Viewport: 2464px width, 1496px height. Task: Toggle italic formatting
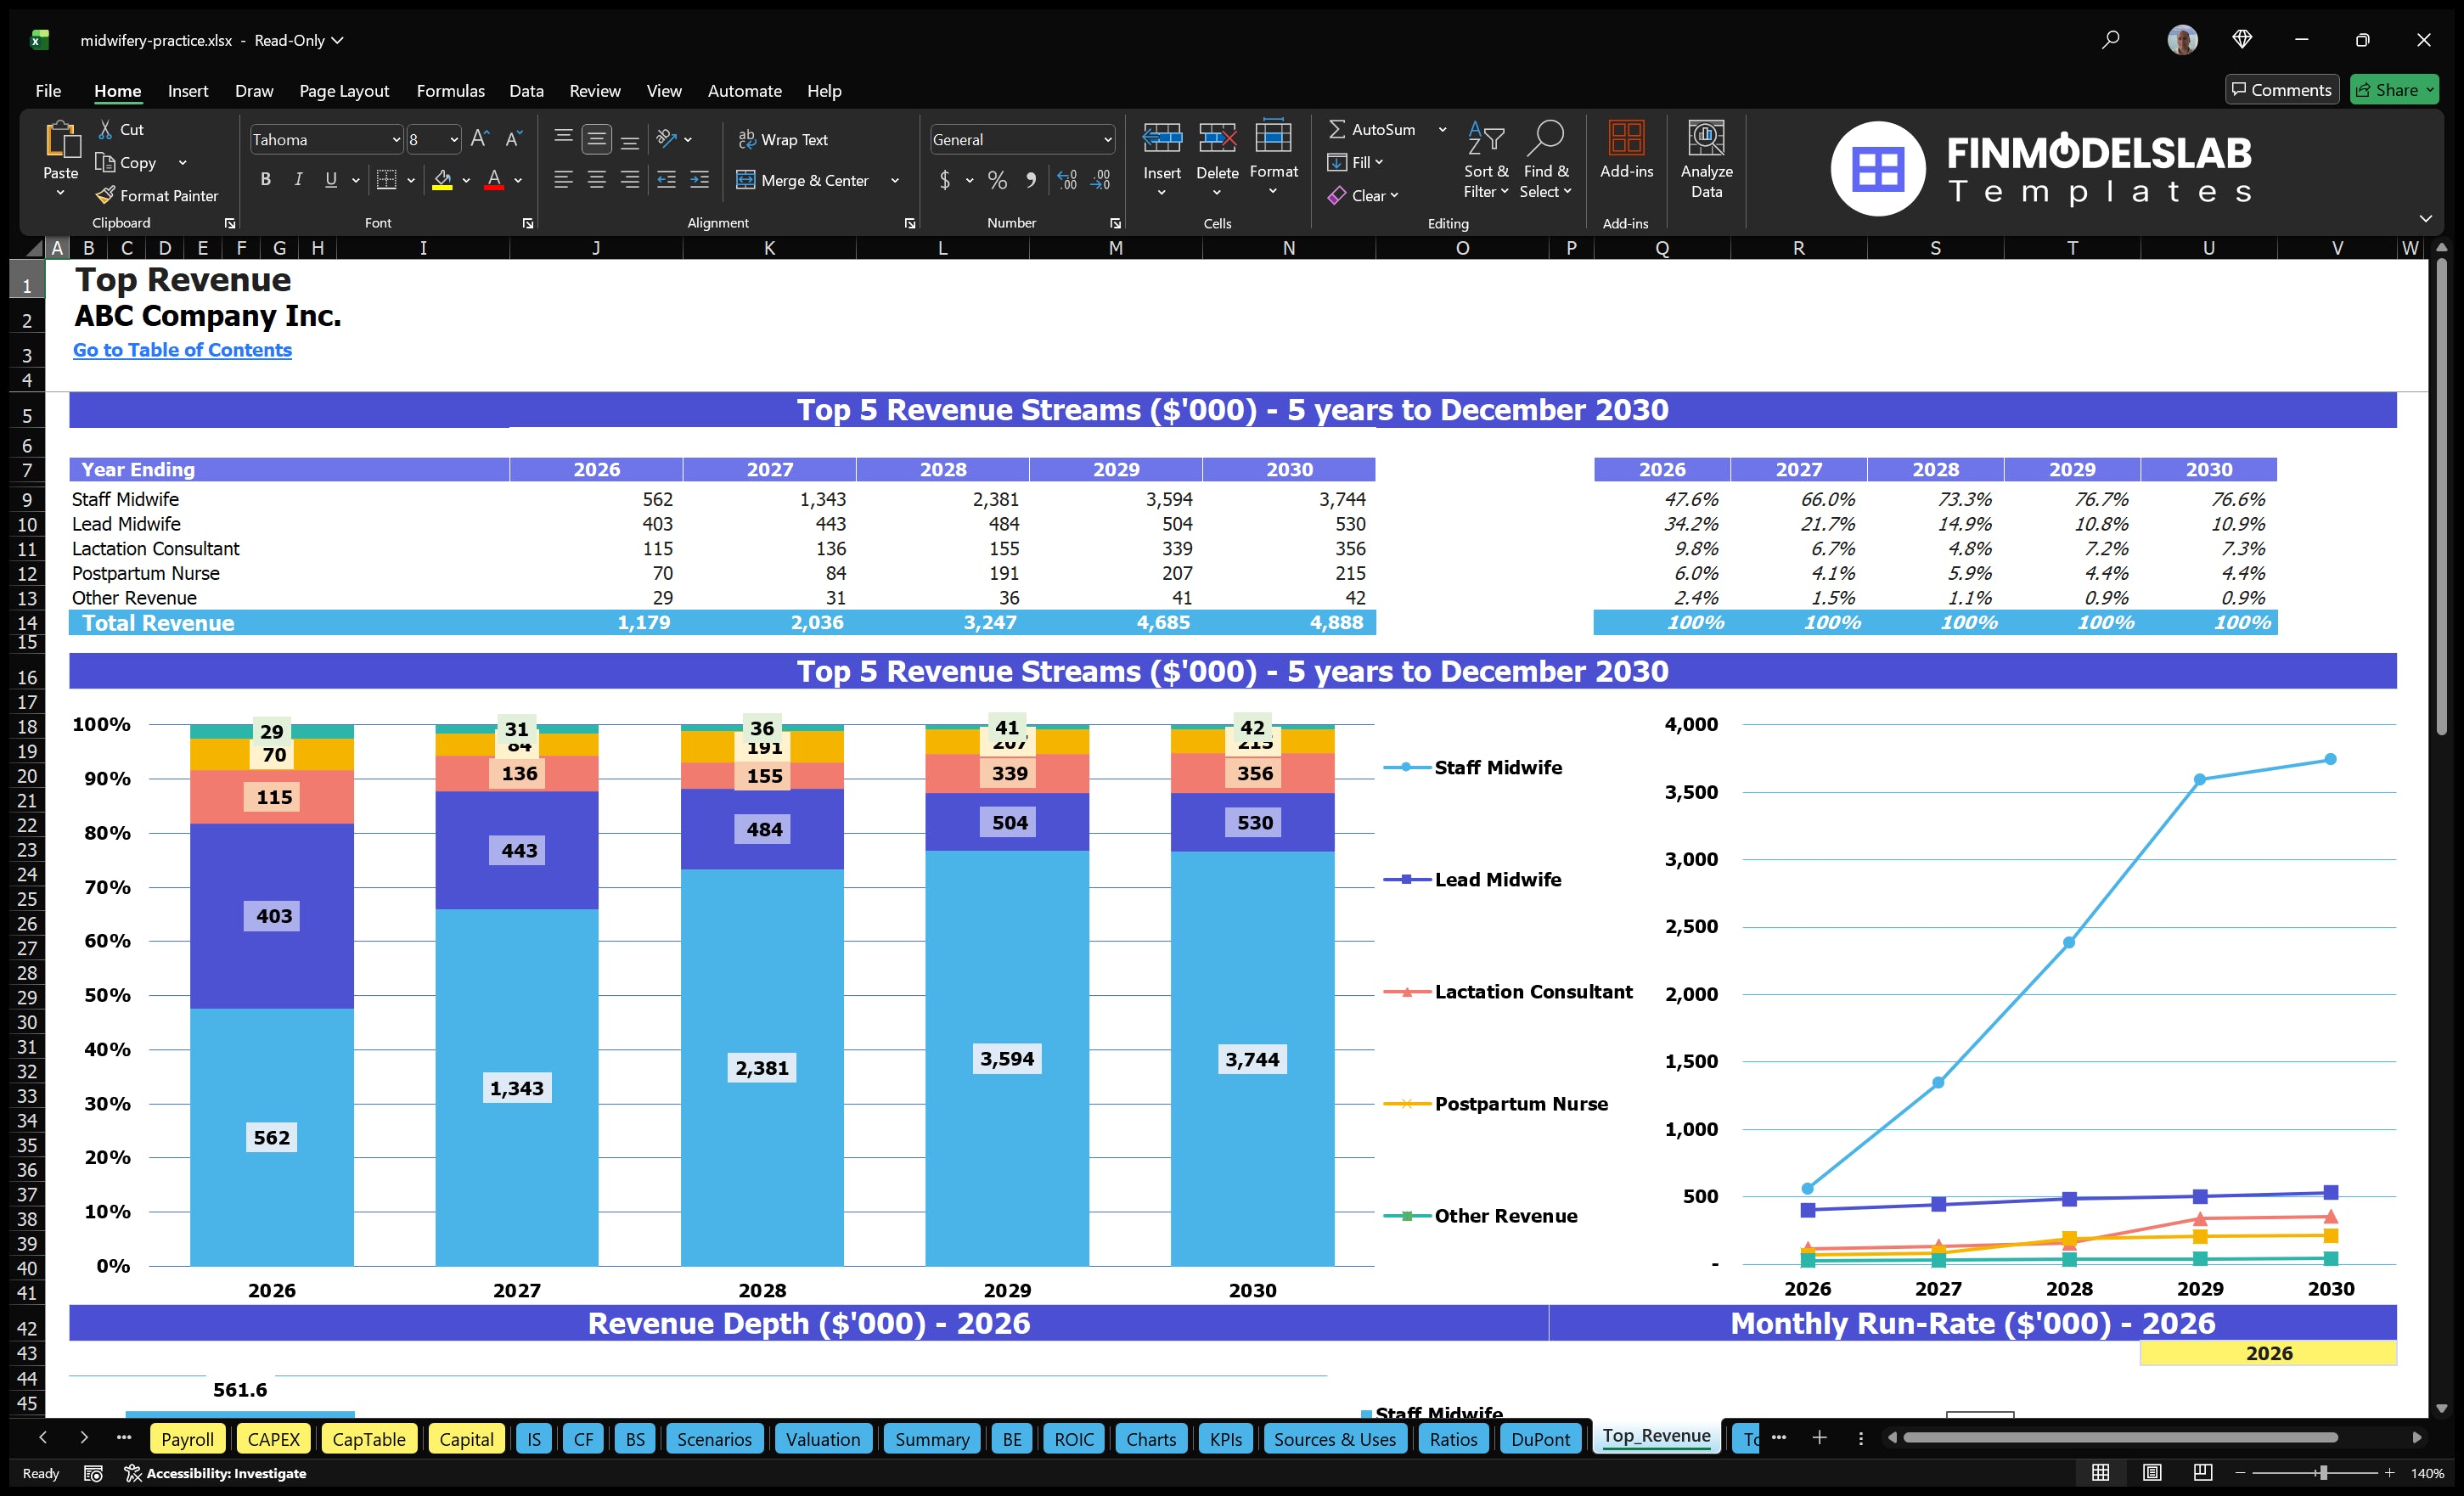(x=297, y=180)
